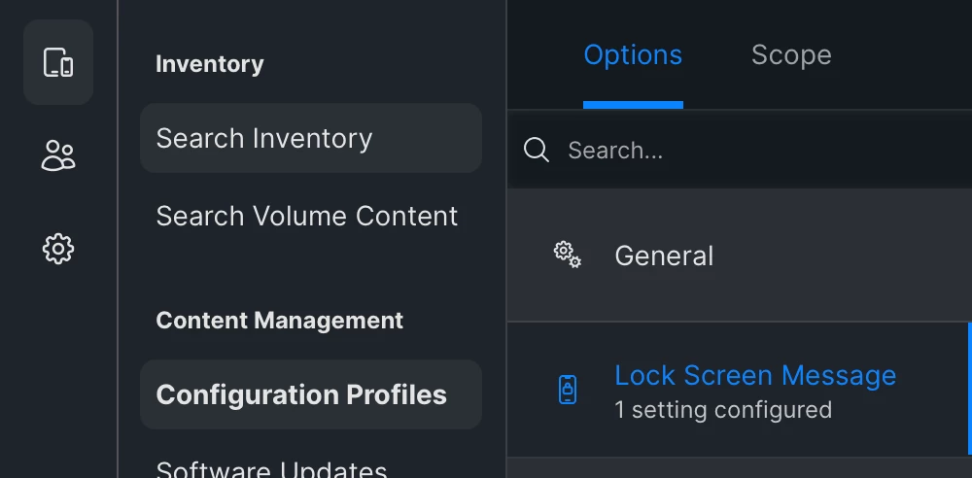This screenshot has height=478, width=972.
Task: Click the blue underline beneath the Options tab
Action: [633, 105]
